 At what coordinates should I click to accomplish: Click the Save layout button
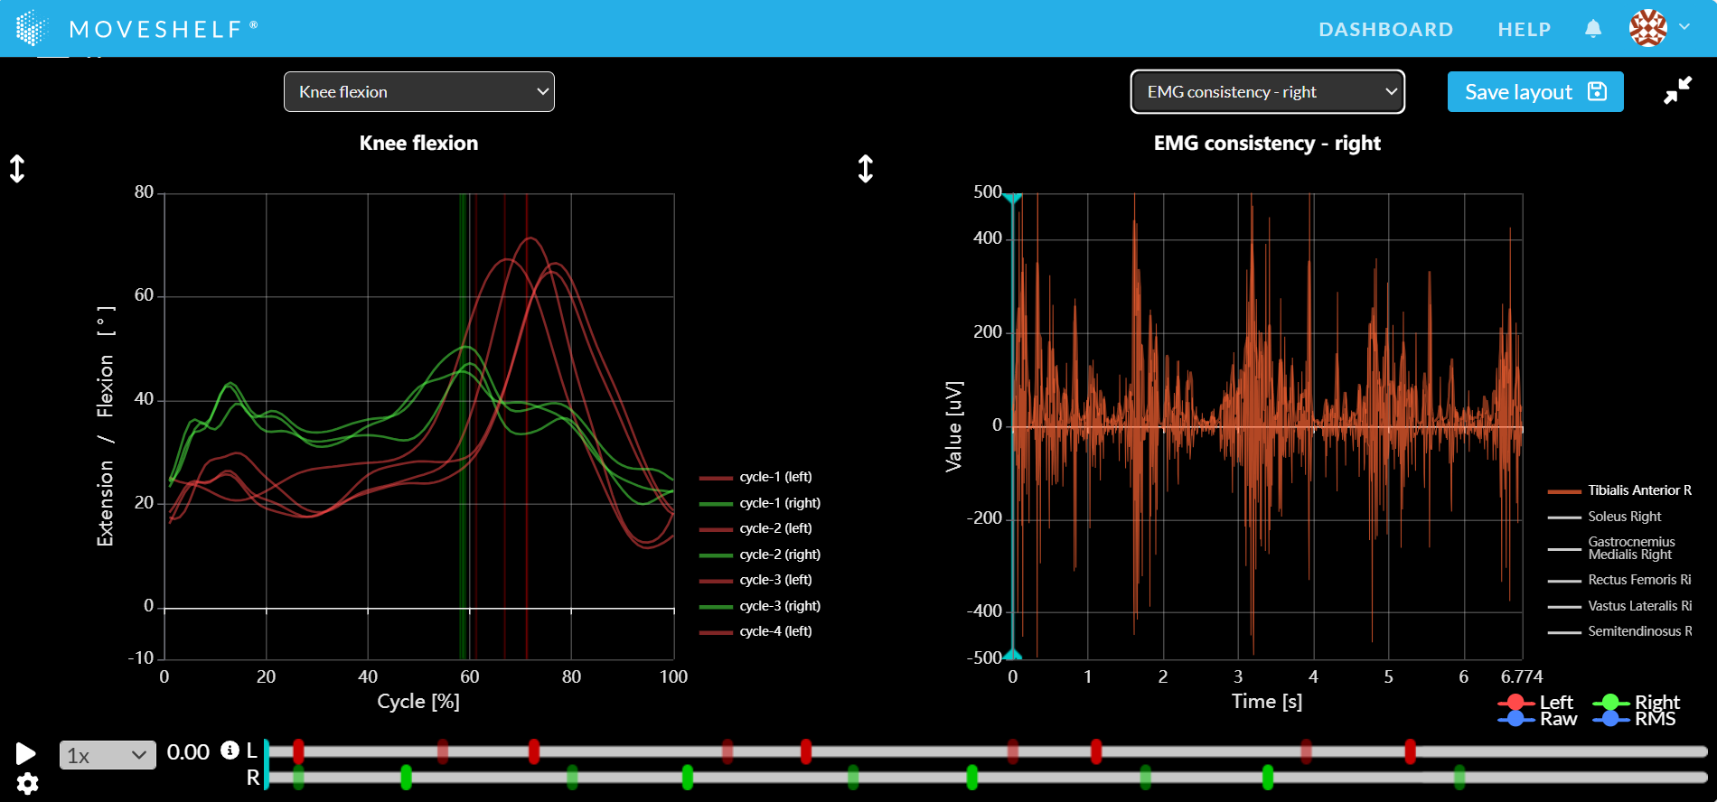[1534, 92]
